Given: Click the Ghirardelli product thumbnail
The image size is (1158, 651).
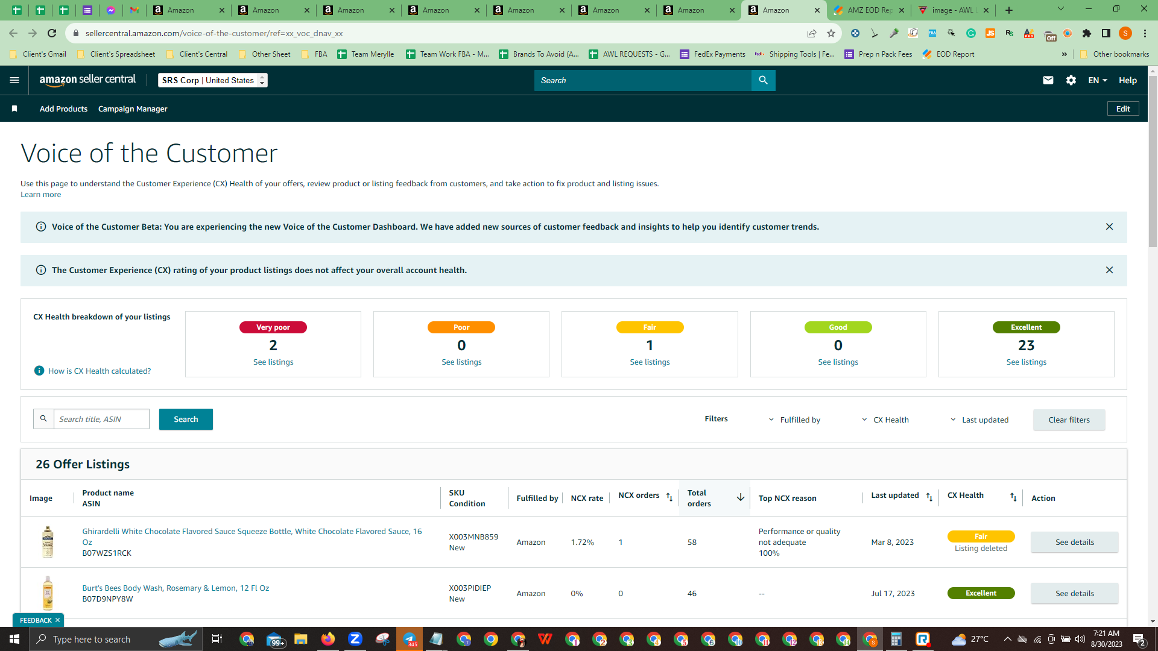Looking at the screenshot, I should [x=48, y=542].
